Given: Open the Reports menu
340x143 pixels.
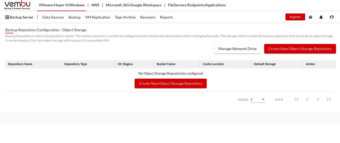Looking at the screenshot, I should [167, 17].
